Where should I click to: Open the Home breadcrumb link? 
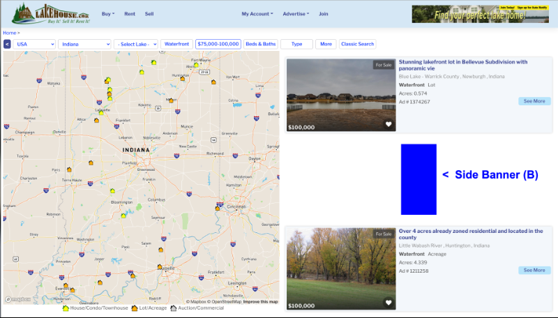click(x=9, y=33)
